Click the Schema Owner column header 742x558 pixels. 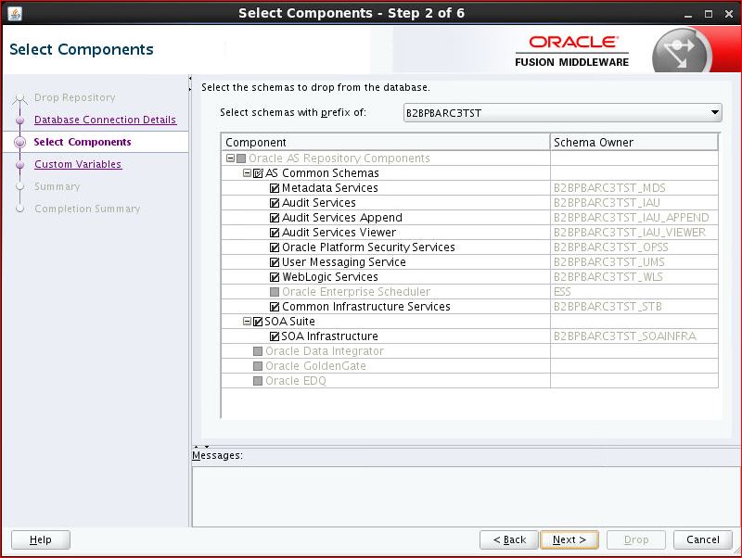point(634,143)
